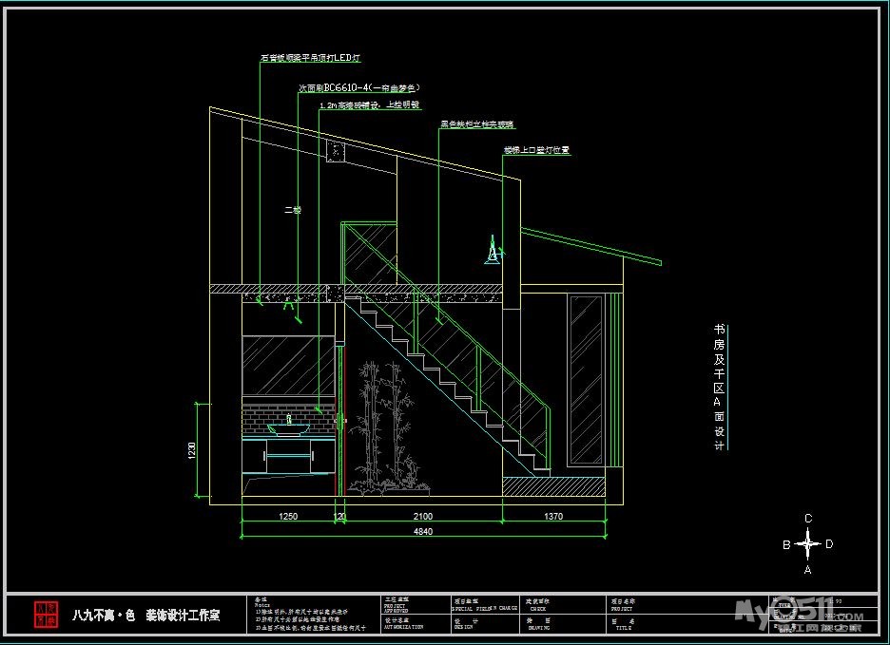Click the 4840 total dimension text
The width and height of the screenshot is (890, 645).
422,532
